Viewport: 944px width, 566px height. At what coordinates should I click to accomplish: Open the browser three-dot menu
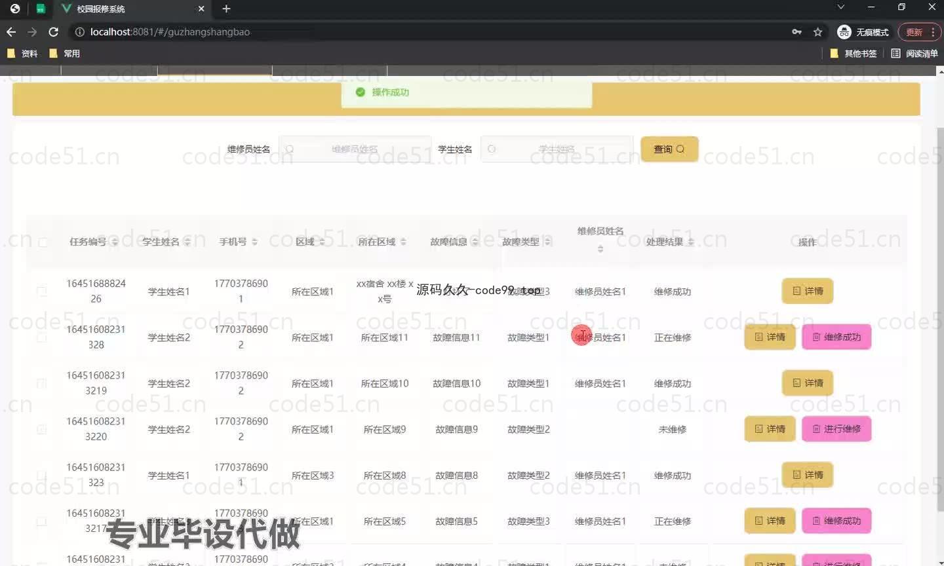933,32
